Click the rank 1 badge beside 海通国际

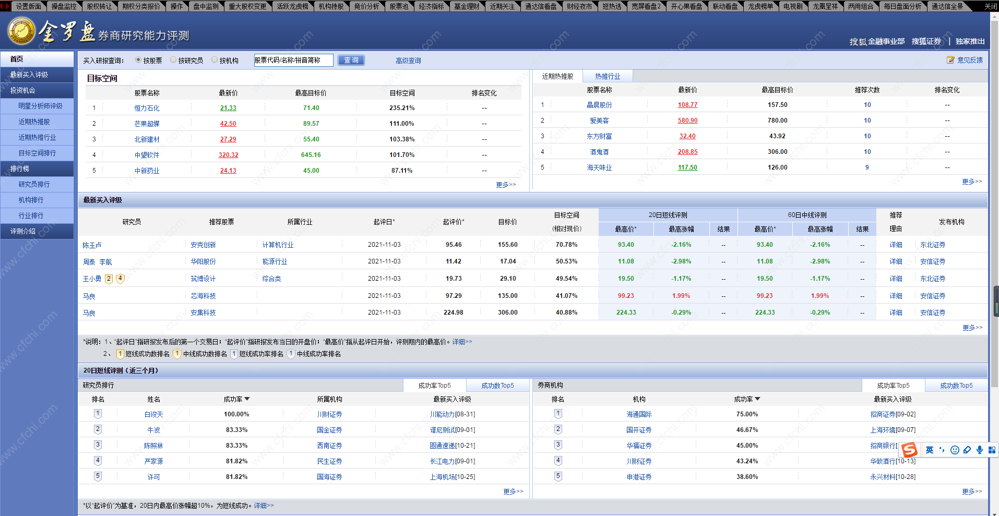(558, 414)
